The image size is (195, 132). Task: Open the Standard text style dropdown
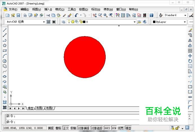click(x=185, y=15)
